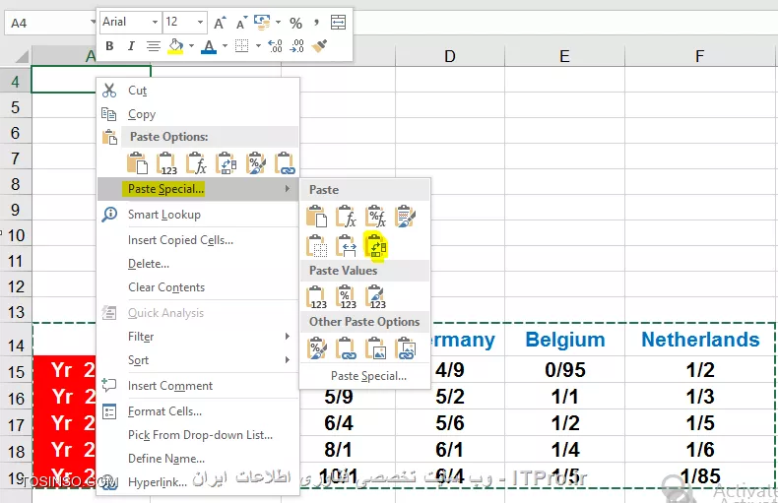
Task: Select Paste Link under Other Paste Options
Action: click(x=346, y=348)
